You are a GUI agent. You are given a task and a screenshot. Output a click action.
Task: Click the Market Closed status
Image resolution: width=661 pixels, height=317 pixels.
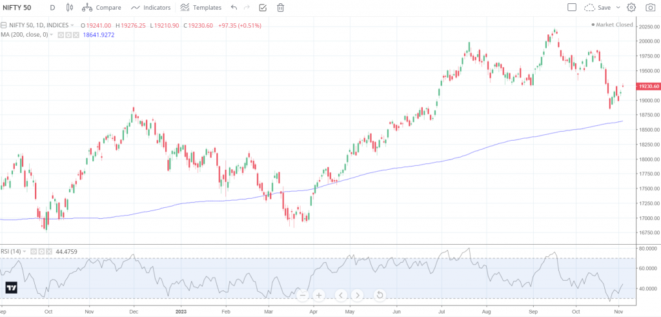tap(613, 25)
